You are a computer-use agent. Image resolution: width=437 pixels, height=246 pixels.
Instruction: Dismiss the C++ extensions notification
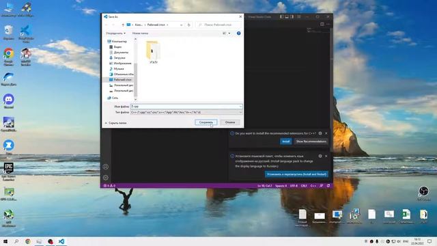click(x=326, y=133)
